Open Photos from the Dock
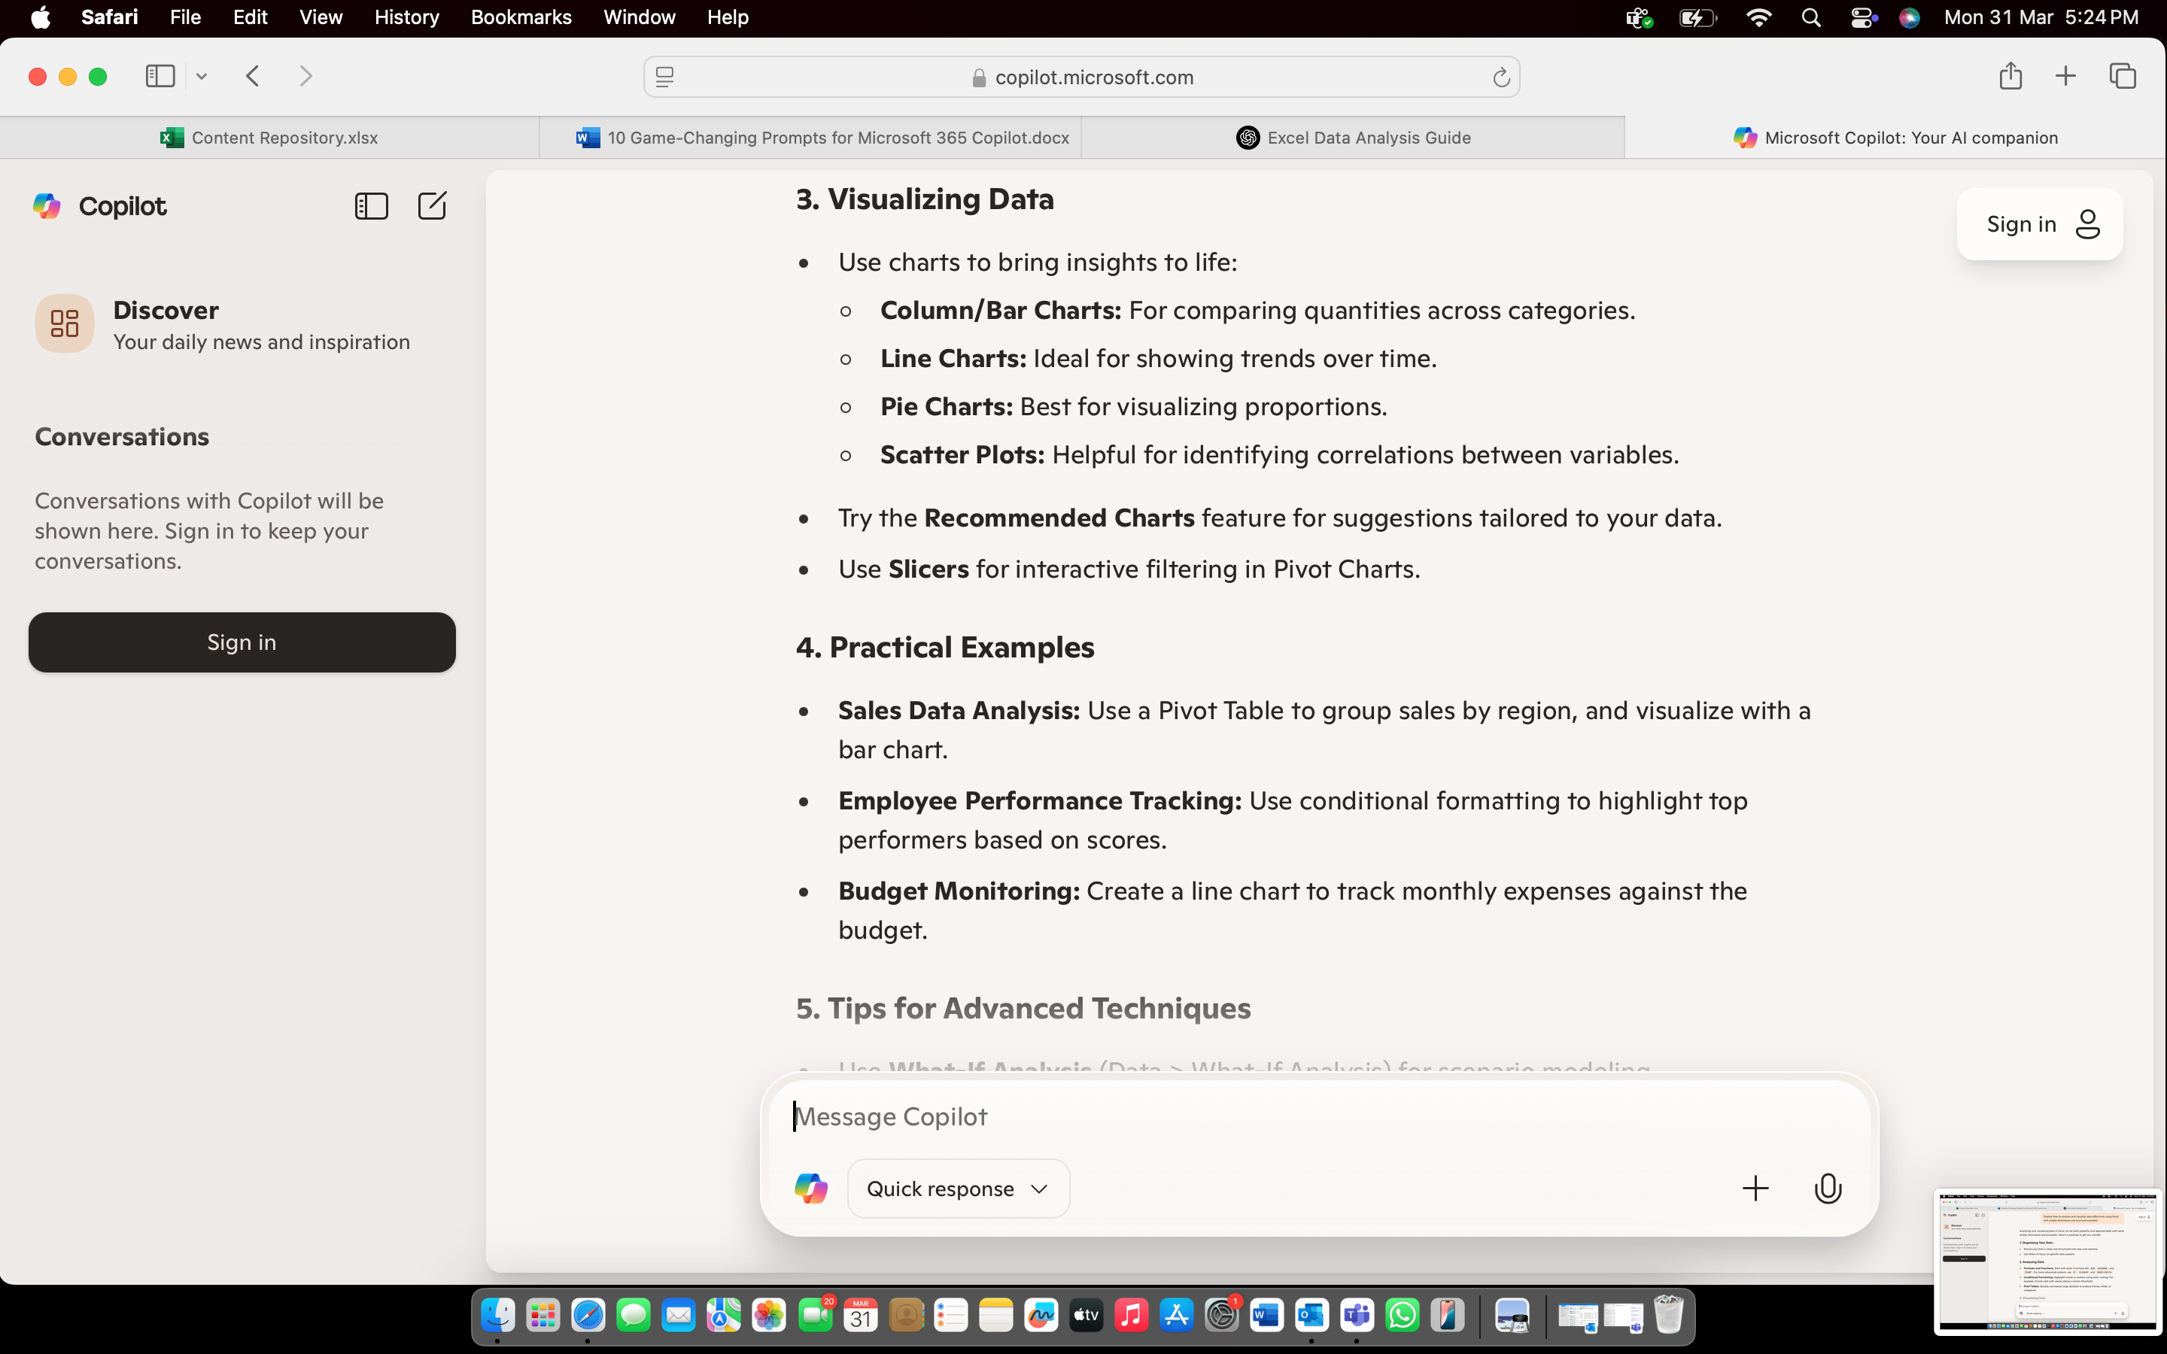This screenshot has height=1354, width=2167. click(x=768, y=1316)
